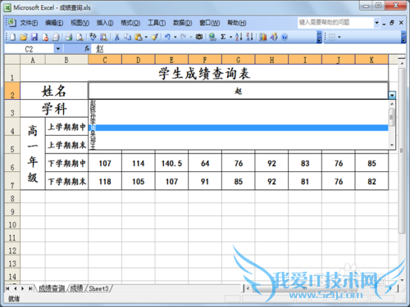This screenshot has width=410, height=307.
Task: Select row header 10
Action: point(12,224)
